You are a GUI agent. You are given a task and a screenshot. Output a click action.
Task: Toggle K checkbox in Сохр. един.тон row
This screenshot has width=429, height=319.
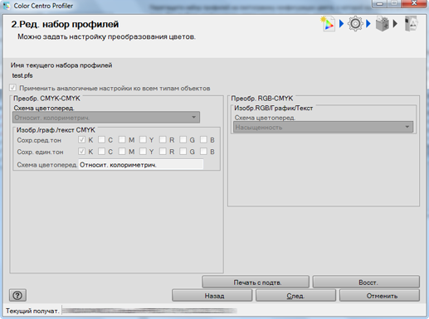81,152
